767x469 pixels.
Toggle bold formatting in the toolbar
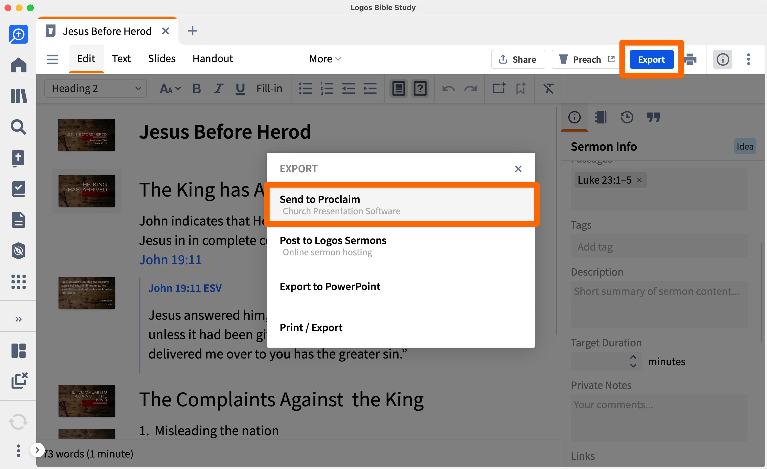[x=196, y=88]
